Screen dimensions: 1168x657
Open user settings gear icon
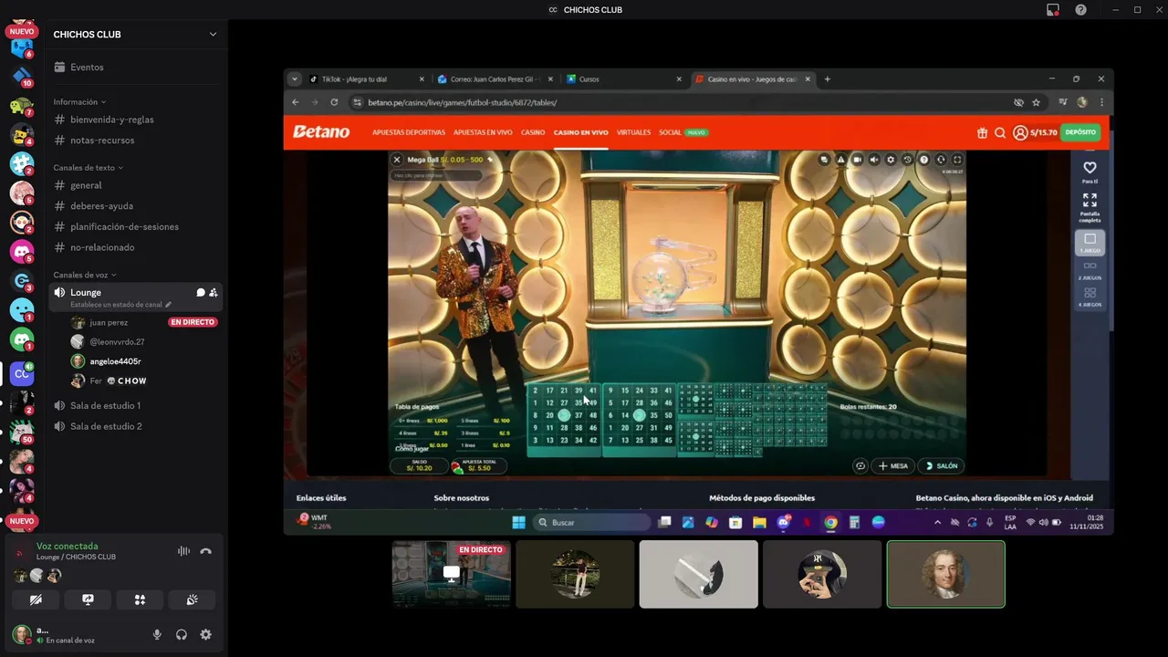click(206, 634)
